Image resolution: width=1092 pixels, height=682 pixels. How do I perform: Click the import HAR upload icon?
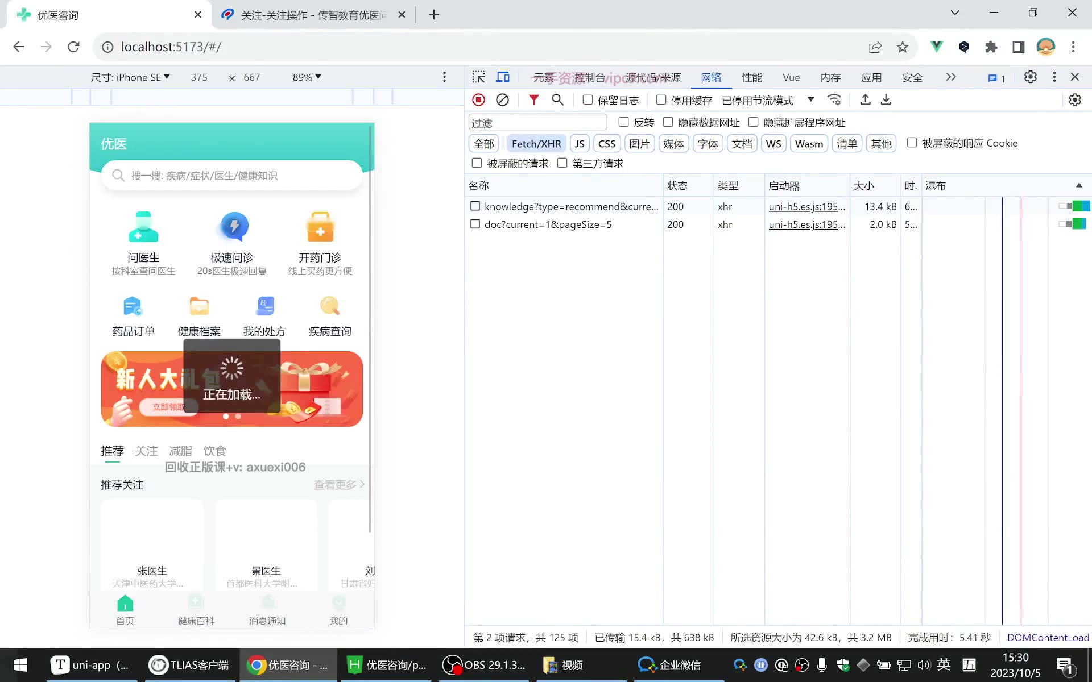pyautogui.click(x=865, y=100)
